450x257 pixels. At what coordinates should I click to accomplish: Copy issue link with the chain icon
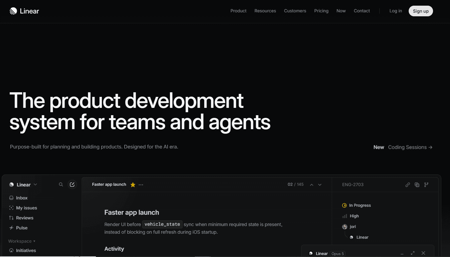pos(408,185)
